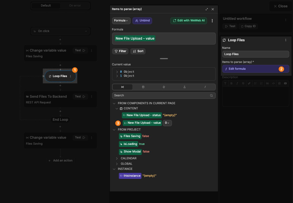The width and height of the screenshot is (293, 203).
Task: Click the bold icon in Description toolbar
Action: [x=231, y=83]
